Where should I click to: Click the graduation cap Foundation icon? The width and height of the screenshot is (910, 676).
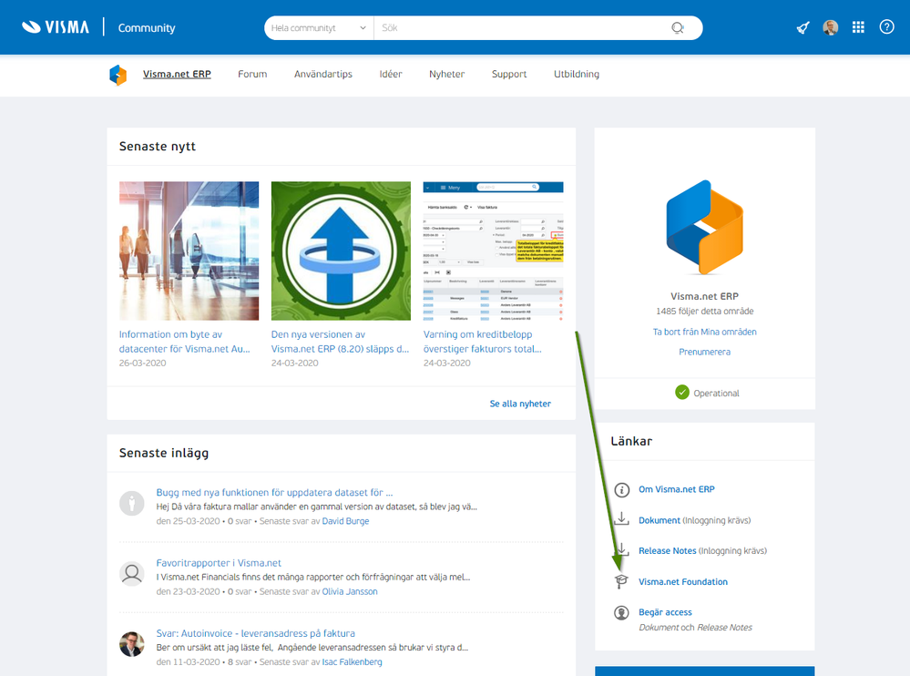click(622, 582)
